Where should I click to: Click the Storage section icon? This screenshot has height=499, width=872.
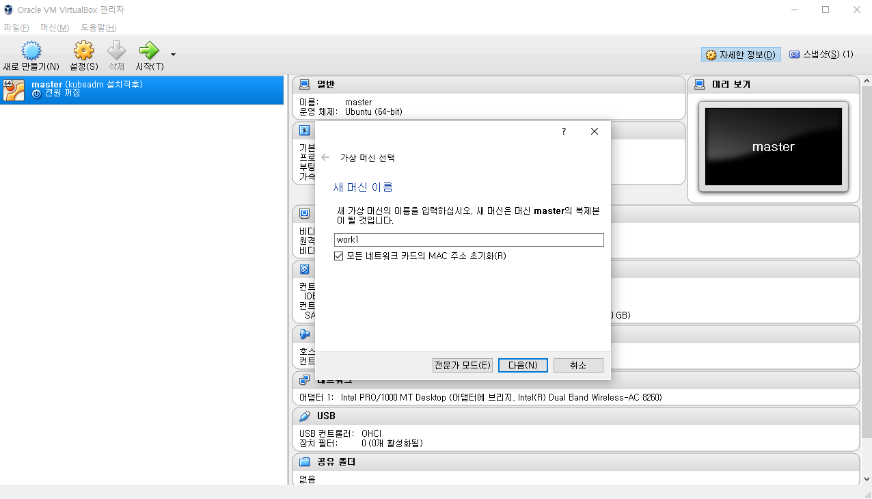[x=305, y=269]
